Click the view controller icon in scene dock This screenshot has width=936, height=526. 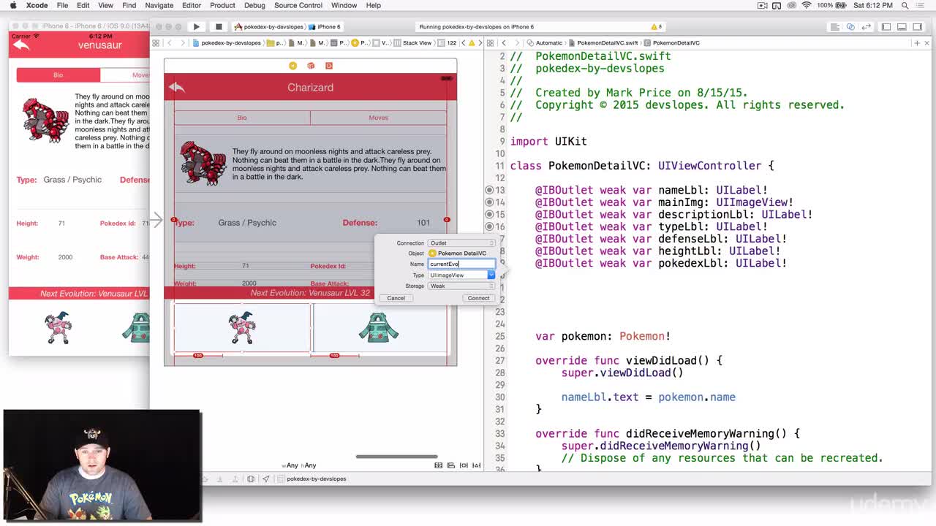tap(292, 66)
